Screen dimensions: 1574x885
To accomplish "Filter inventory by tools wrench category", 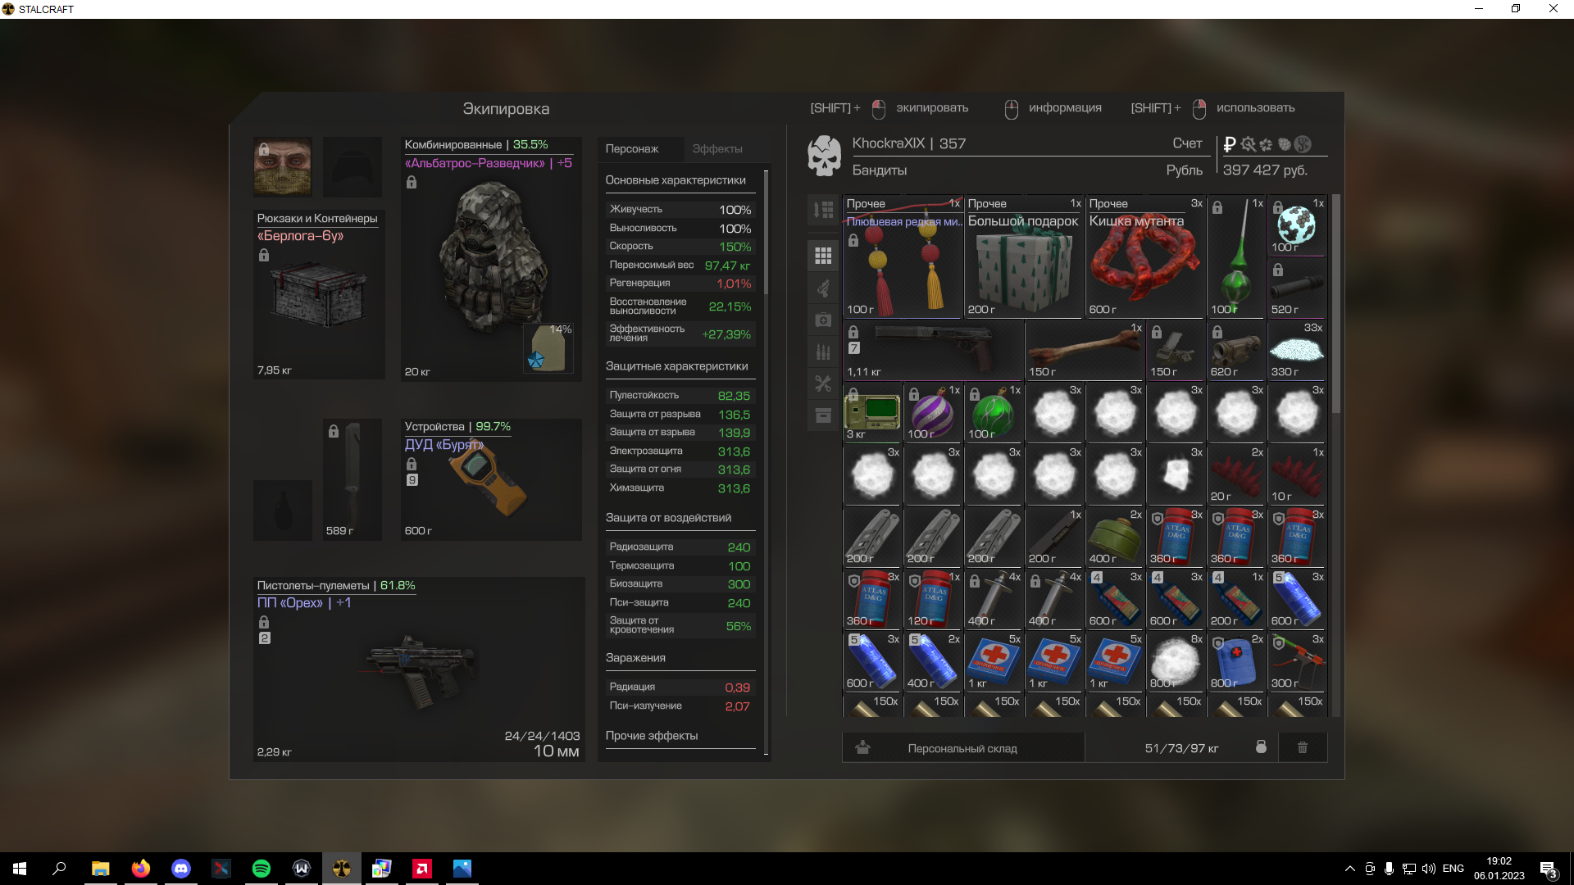I will point(823,383).
